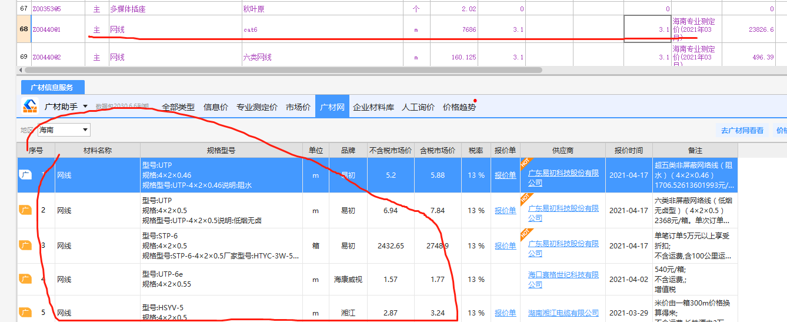Screen dimensions: 787x322
Task: Click the 广 icon in row 2
Action: [x=25, y=210]
